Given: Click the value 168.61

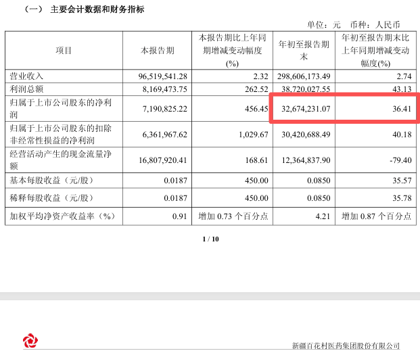Looking at the screenshot, I should click(x=256, y=160).
